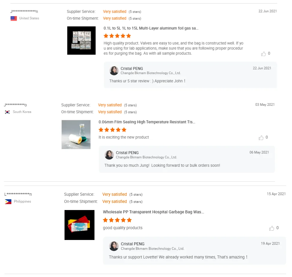Click the United States flag icon
This screenshot has width=292, height=277.
(x=13, y=19)
